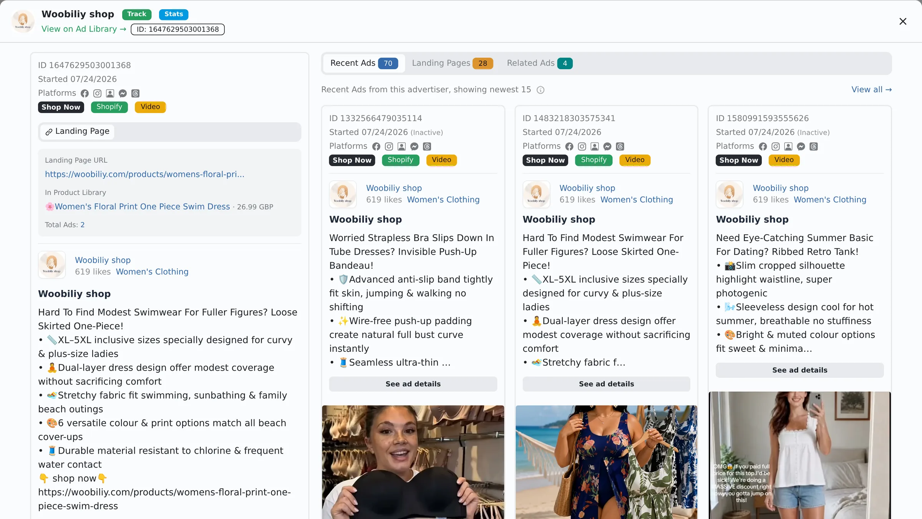922x519 pixels.
Task: See ad details for Modest Swimwear ad
Action: pyautogui.click(x=606, y=384)
